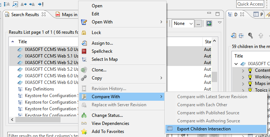Click the thumbnail view icon beside None dropdown

click(x=209, y=23)
